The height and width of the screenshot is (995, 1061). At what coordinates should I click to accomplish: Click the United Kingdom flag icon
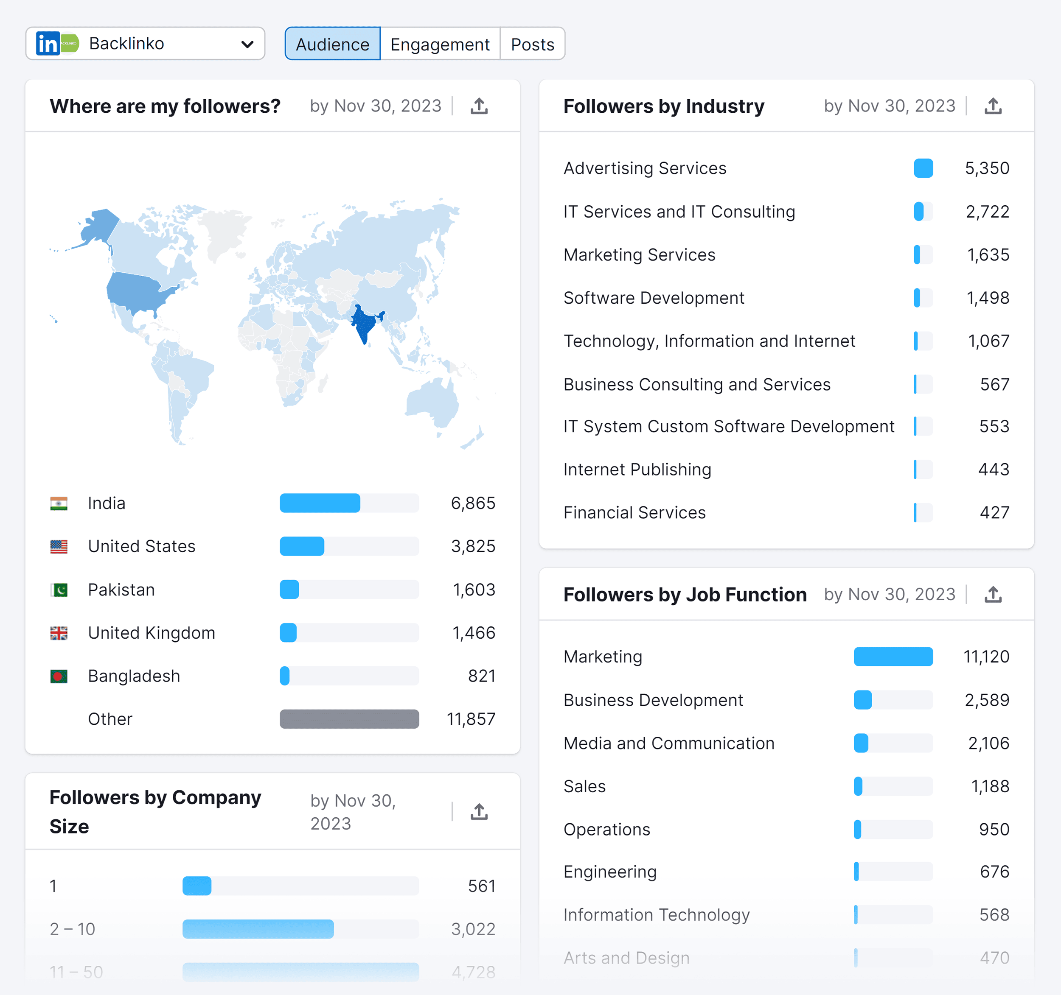[x=59, y=633]
